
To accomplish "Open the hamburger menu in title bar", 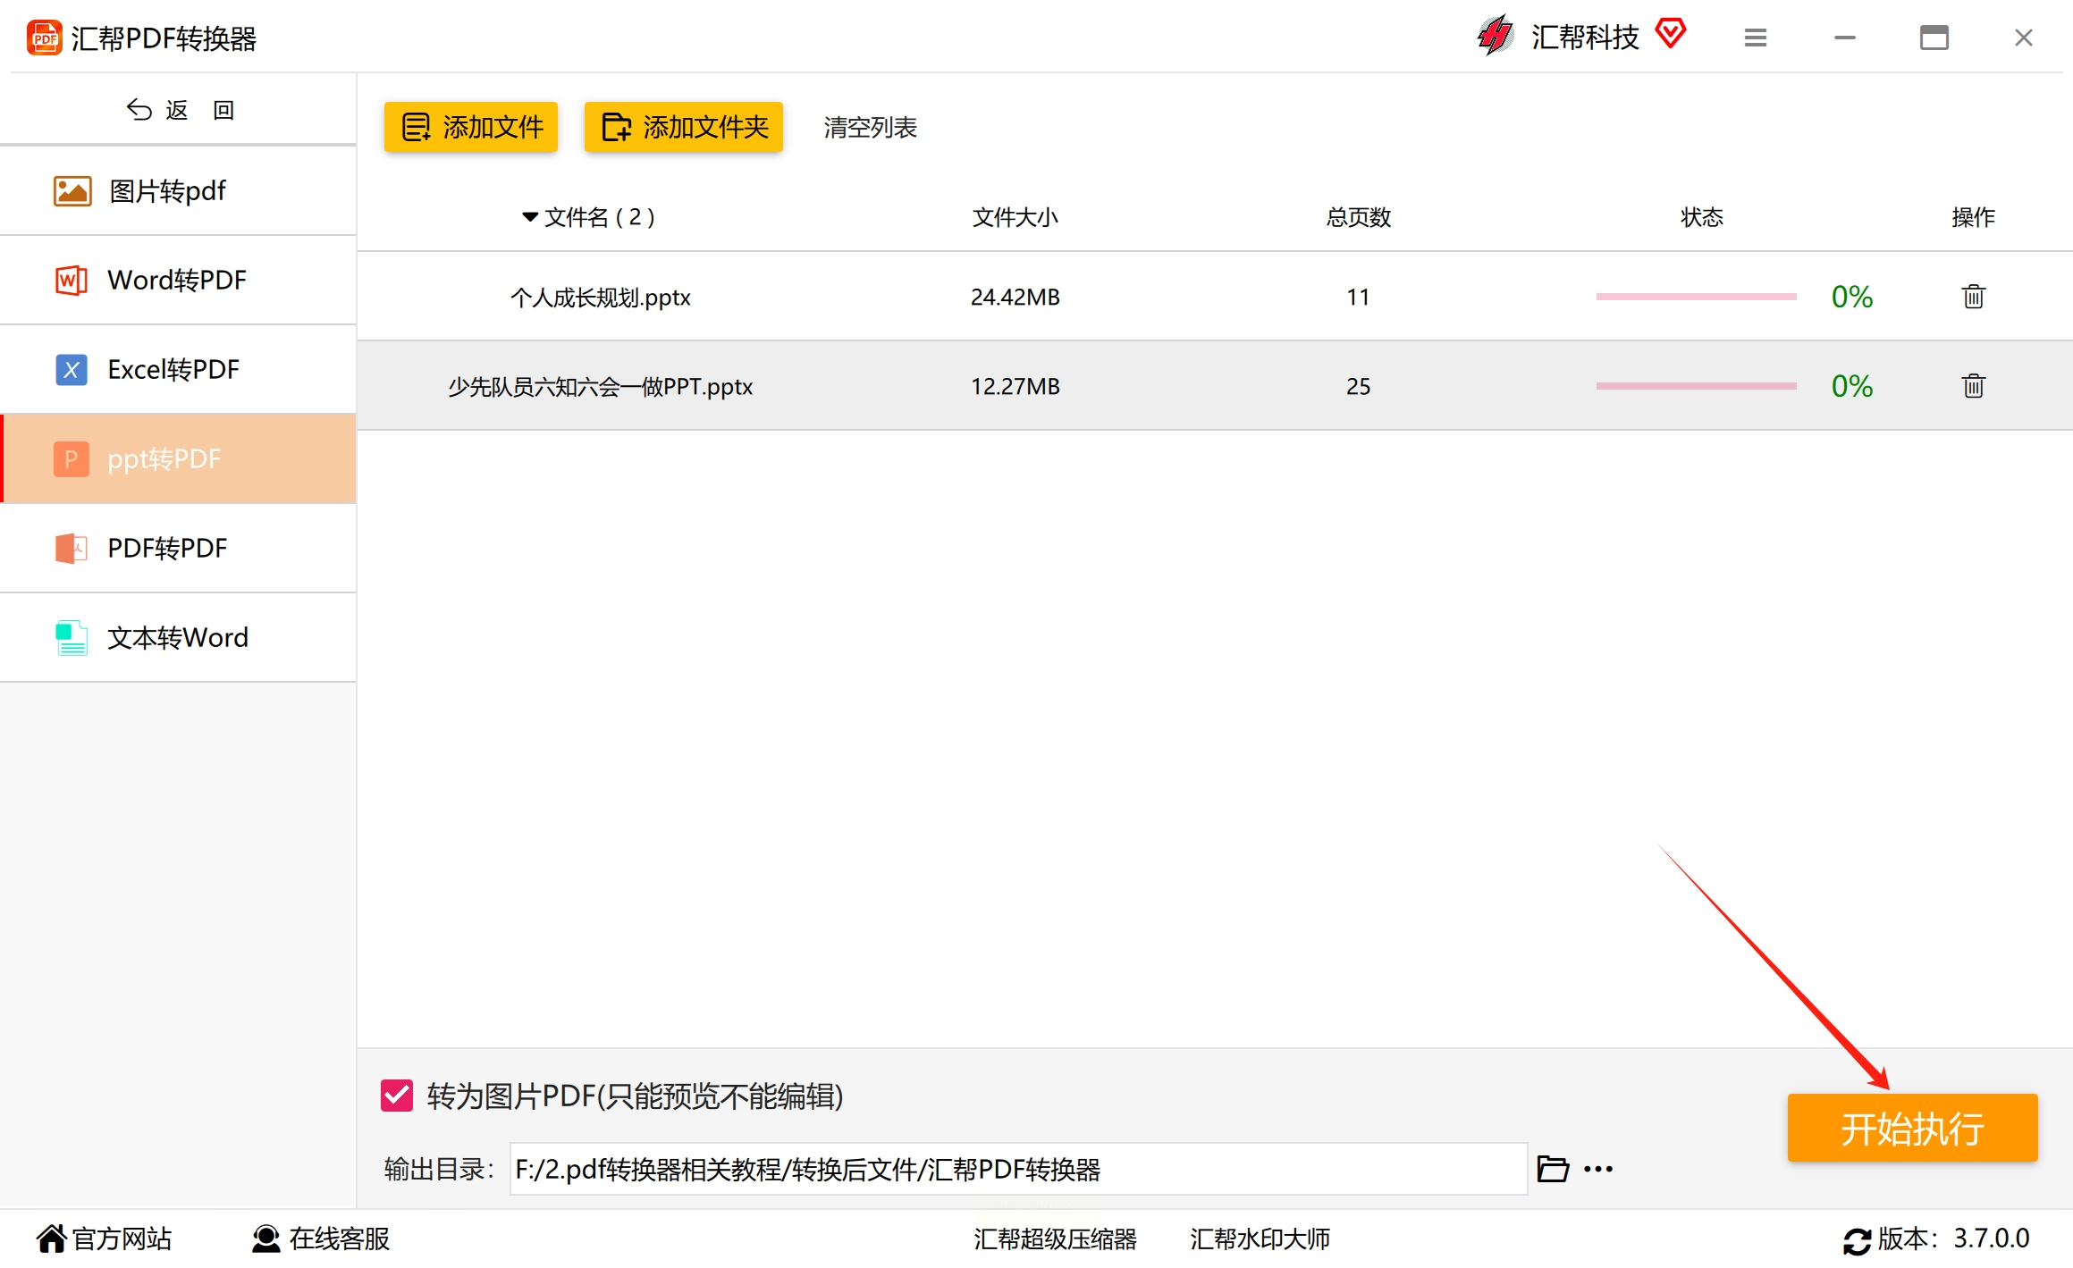I will [1755, 38].
